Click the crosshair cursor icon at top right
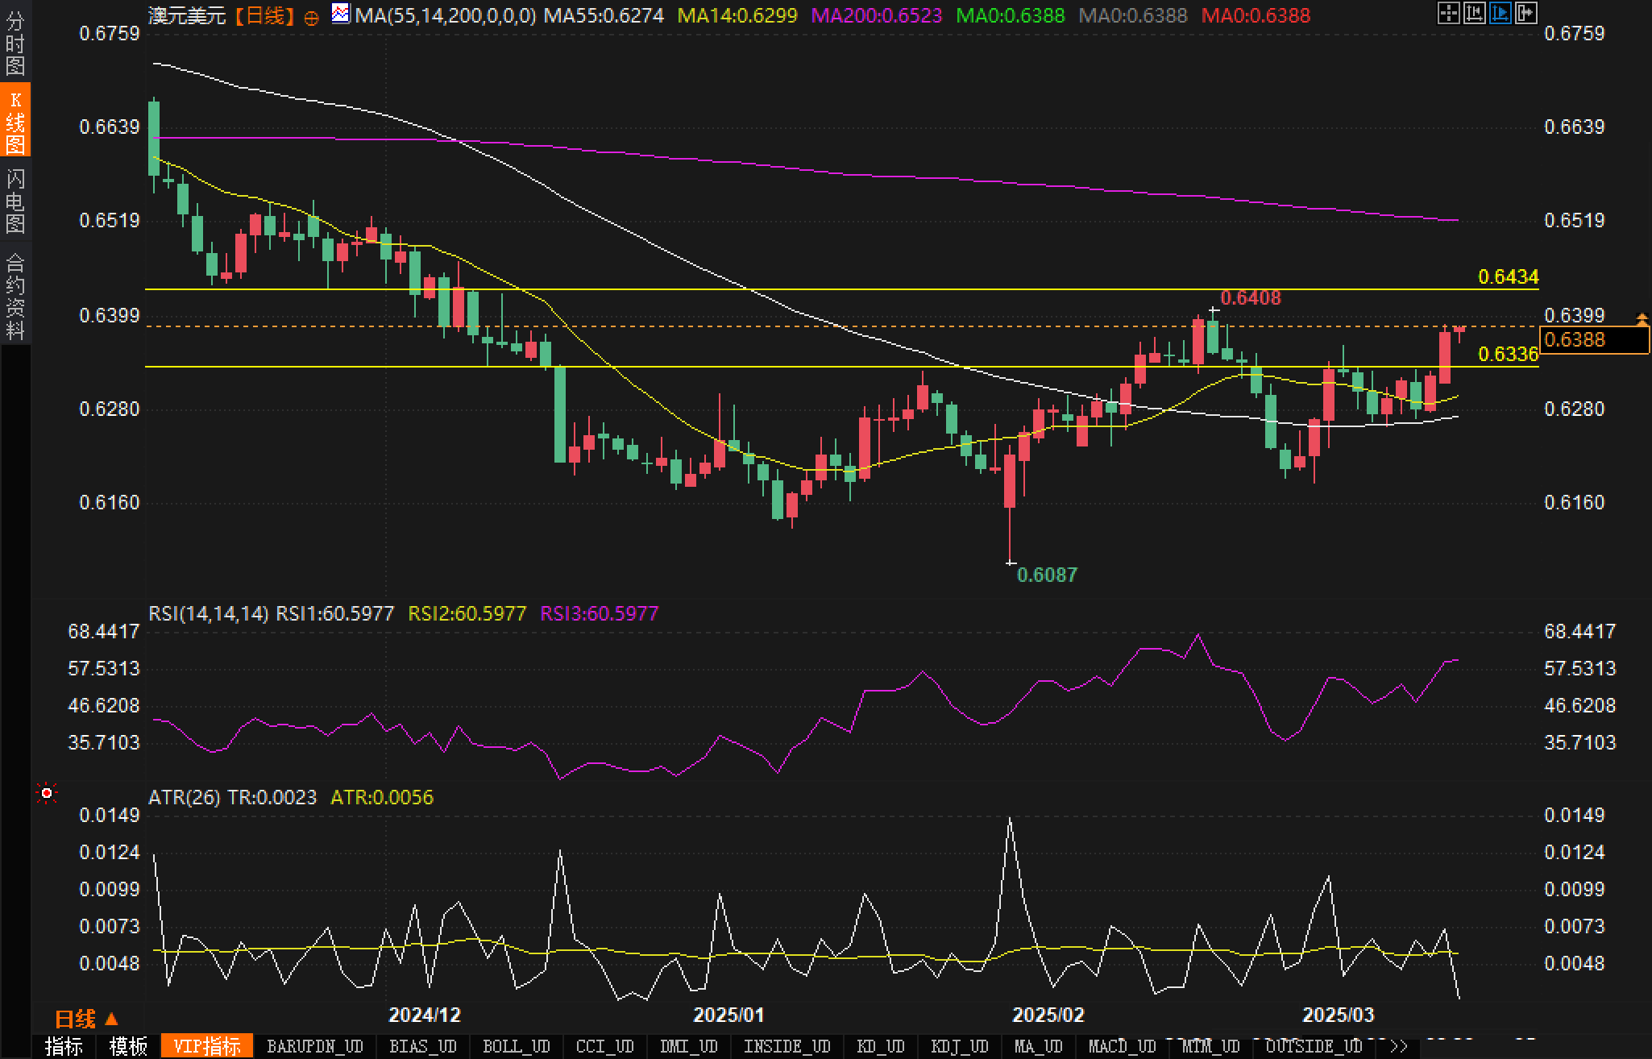Image resolution: width=1652 pixels, height=1059 pixels. (1448, 13)
